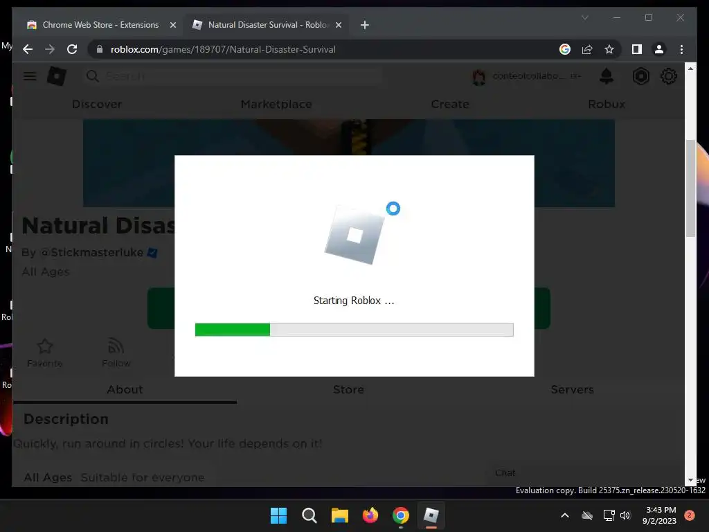Click the Chrome forward arrow
The width and height of the screenshot is (709, 532).
(50, 49)
